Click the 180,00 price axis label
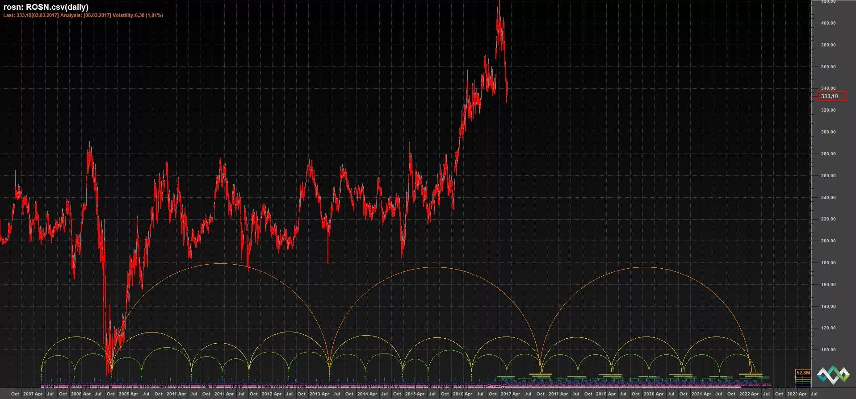The height and width of the screenshot is (399, 856). tap(828, 263)
